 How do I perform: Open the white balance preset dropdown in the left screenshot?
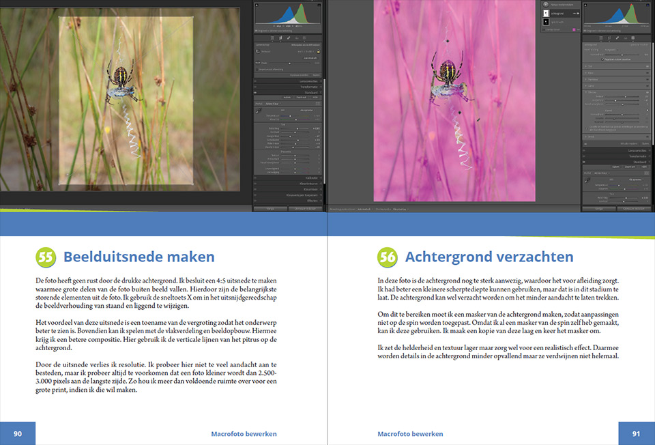click(307, 111)
